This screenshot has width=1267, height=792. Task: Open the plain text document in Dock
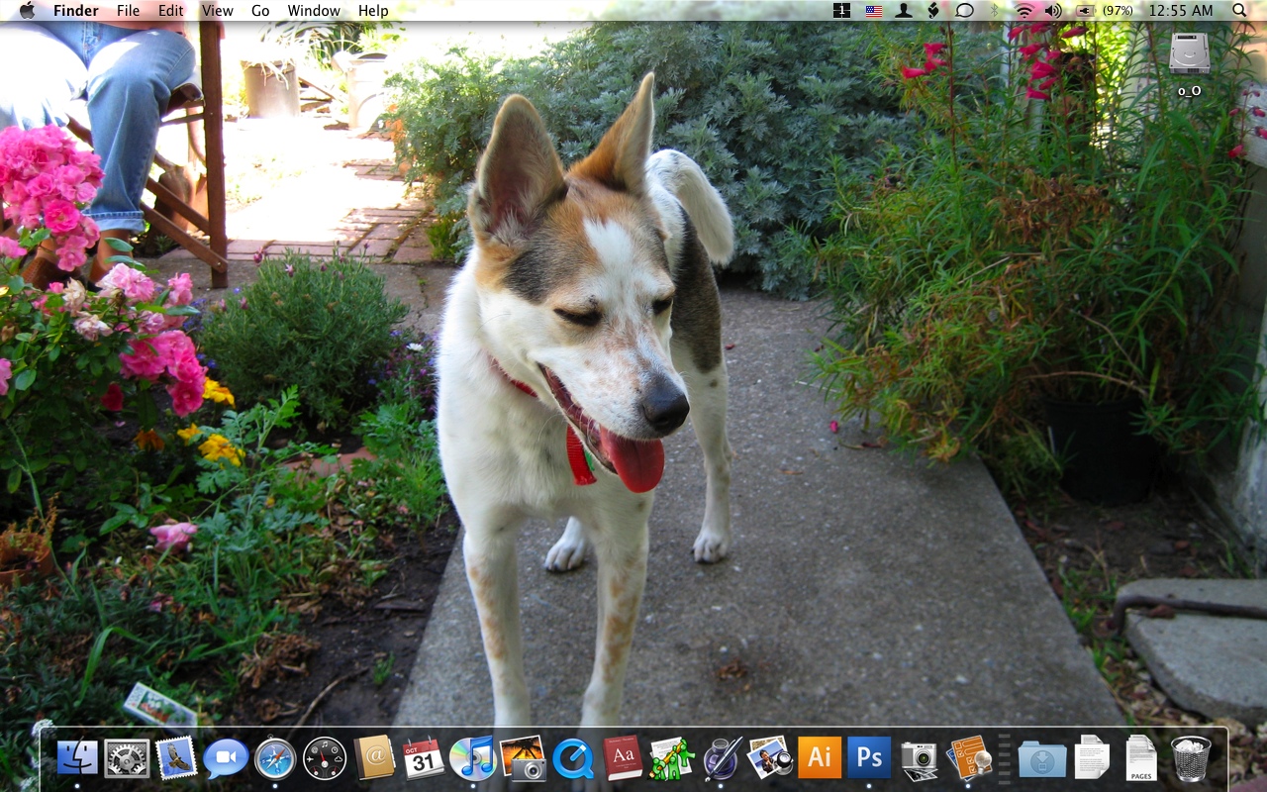pos(1092,758)
